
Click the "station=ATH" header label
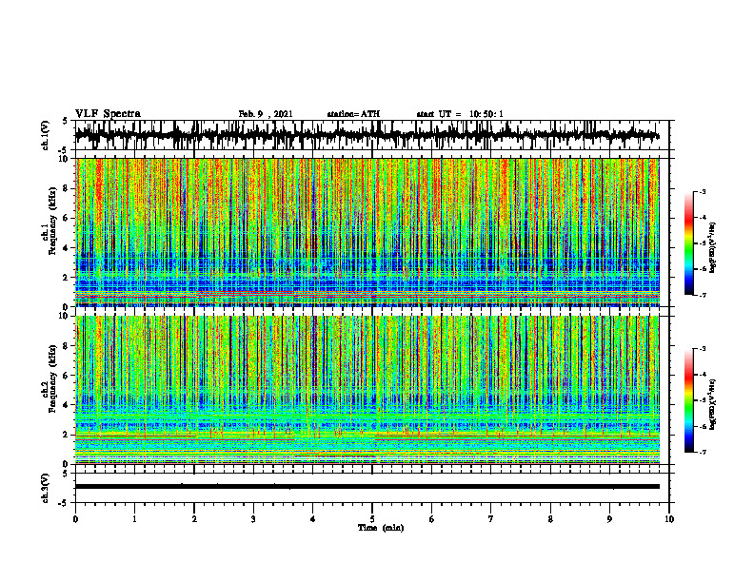coord(353,114)
